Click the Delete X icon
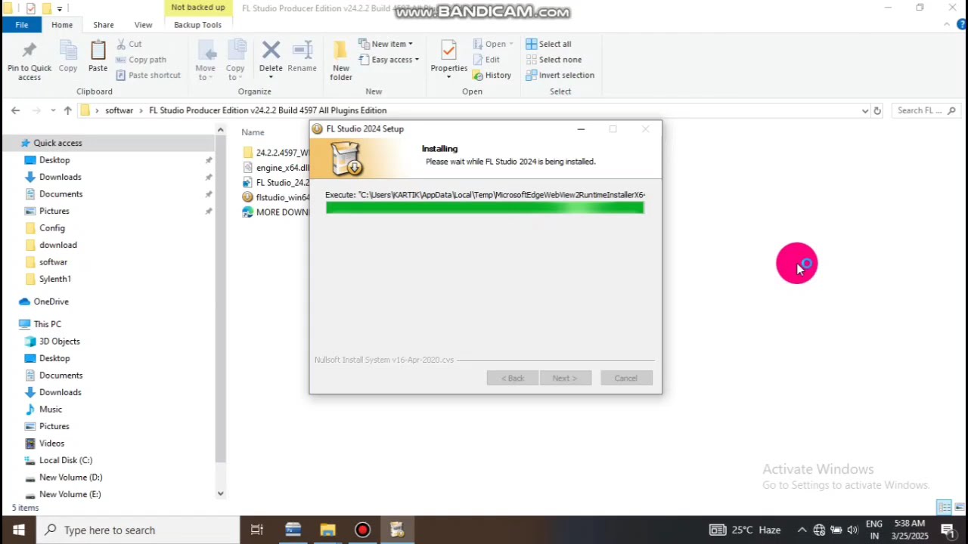The image size is (968, 544). click(x=271, y=51)
